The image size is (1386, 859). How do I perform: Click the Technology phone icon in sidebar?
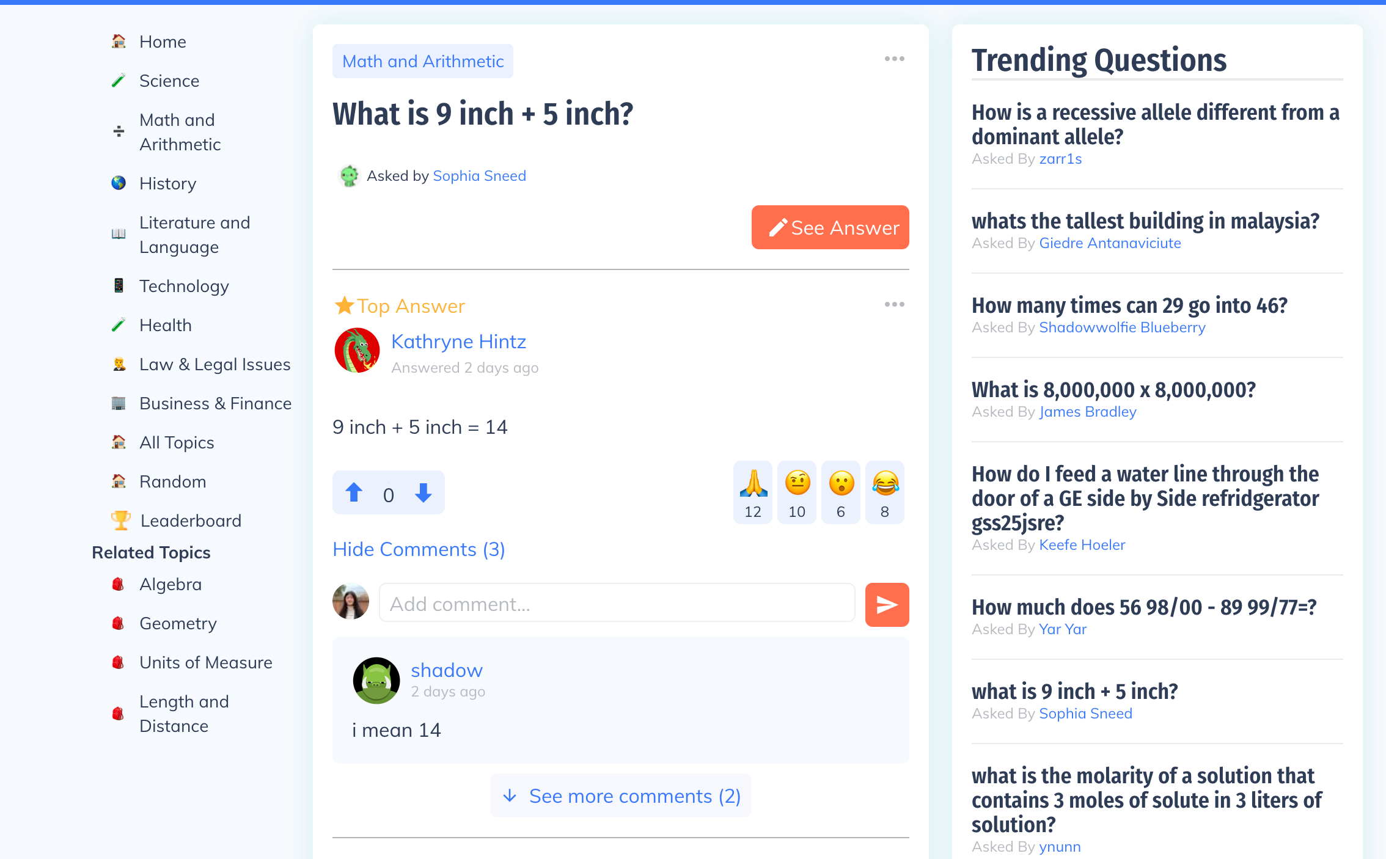(x=119, y=286)
